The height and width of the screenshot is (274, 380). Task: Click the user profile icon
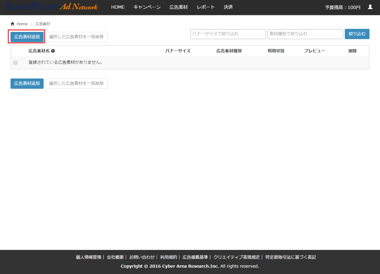coord(370,7)
